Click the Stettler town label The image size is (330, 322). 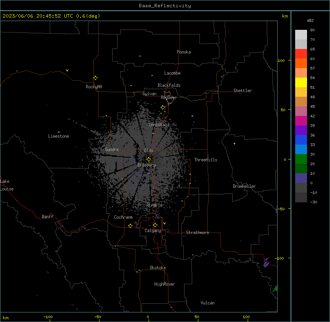243,91
